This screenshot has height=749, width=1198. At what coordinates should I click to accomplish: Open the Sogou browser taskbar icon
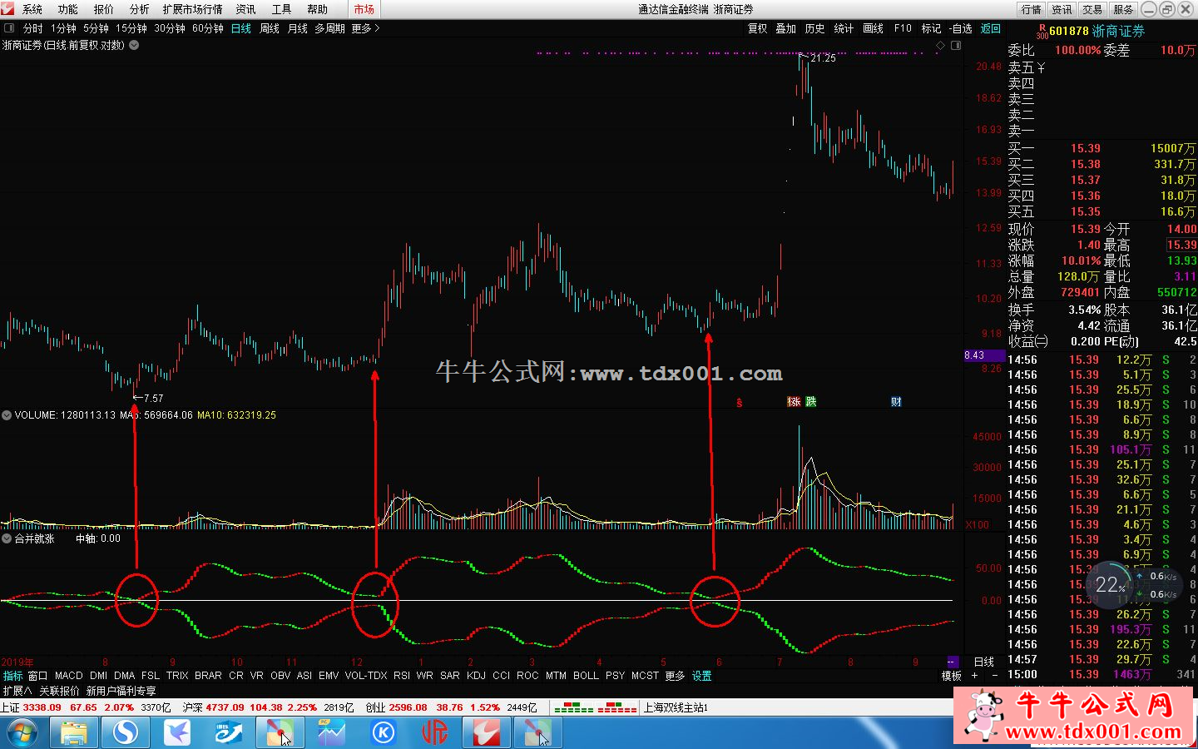coord(126,733)
